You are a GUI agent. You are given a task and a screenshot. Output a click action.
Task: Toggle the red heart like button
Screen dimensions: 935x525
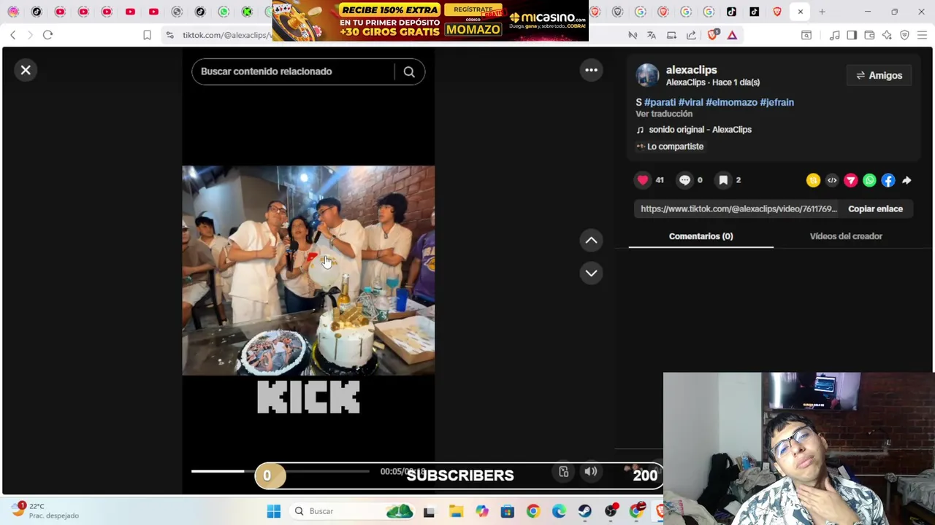point(643,180)
